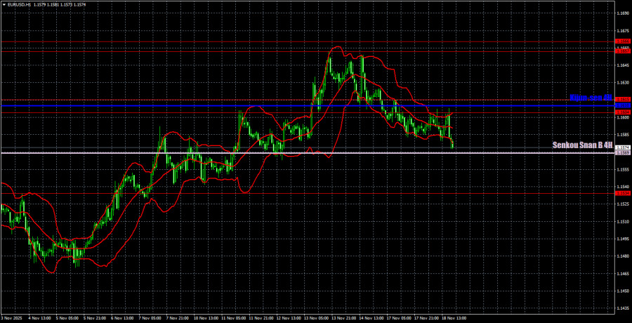
Task: Click the red 1.1534 price tag
Action: tap(623, 194)
